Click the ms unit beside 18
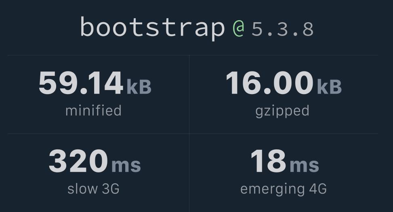 tap(304, 165)
